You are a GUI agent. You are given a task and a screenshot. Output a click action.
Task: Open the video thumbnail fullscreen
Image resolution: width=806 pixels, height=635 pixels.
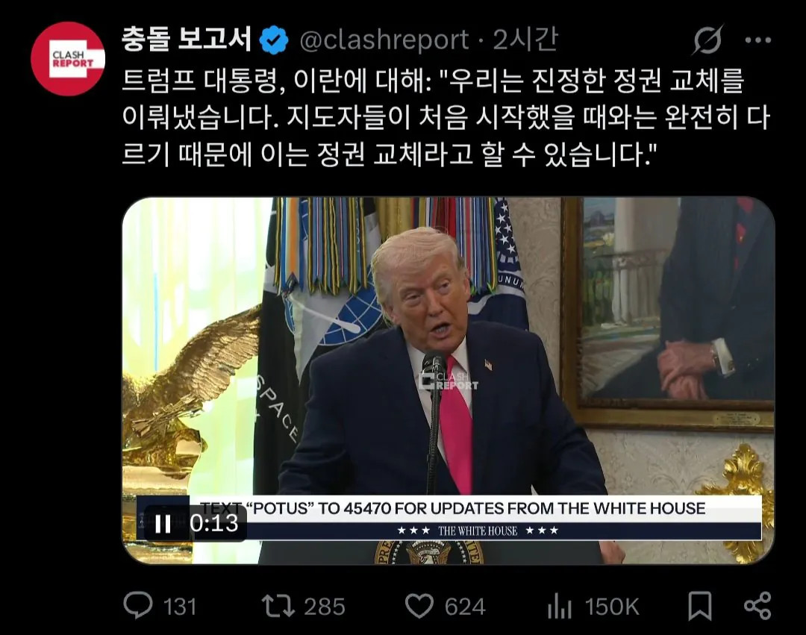[449, 380]
